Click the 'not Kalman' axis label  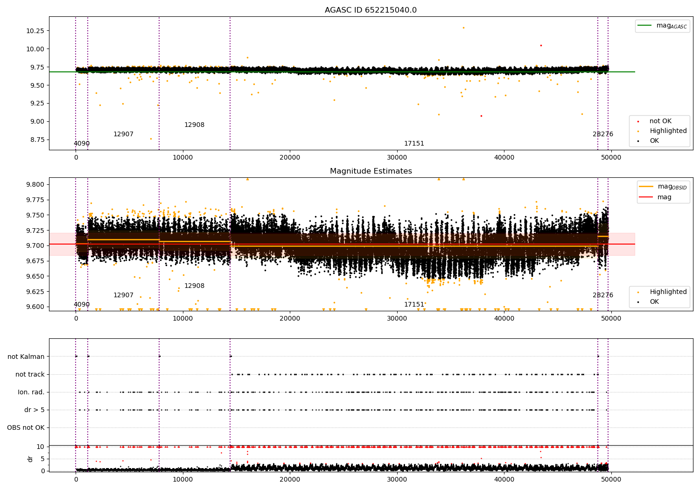click(26, 357)
